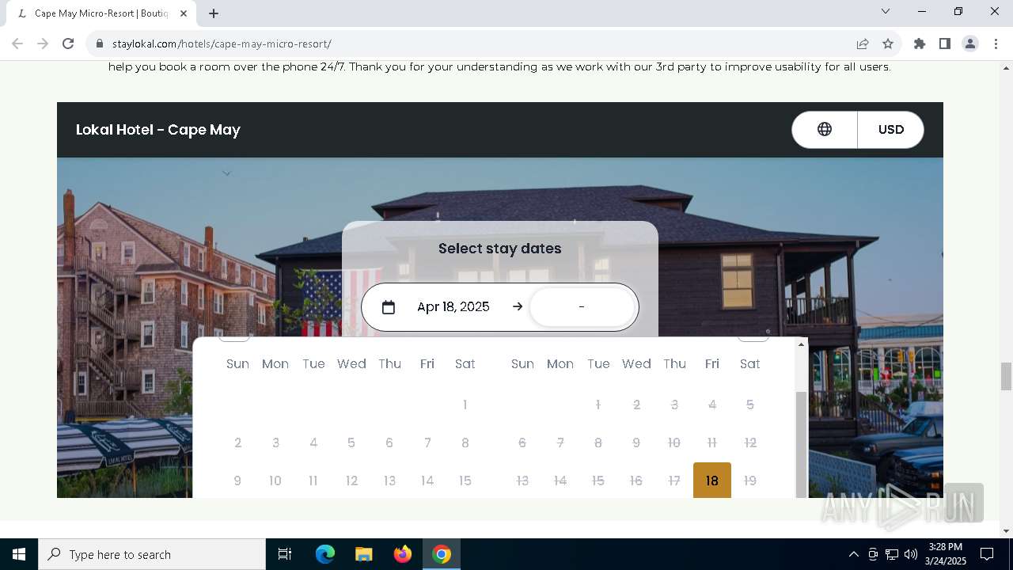
Task: Launch Firefox from taskbar
Action: (x=402, y=554)
